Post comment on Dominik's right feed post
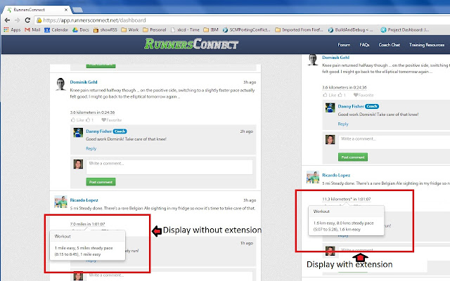Image resolution: width=450 pixels, height=281 pixels. point(353,157)
